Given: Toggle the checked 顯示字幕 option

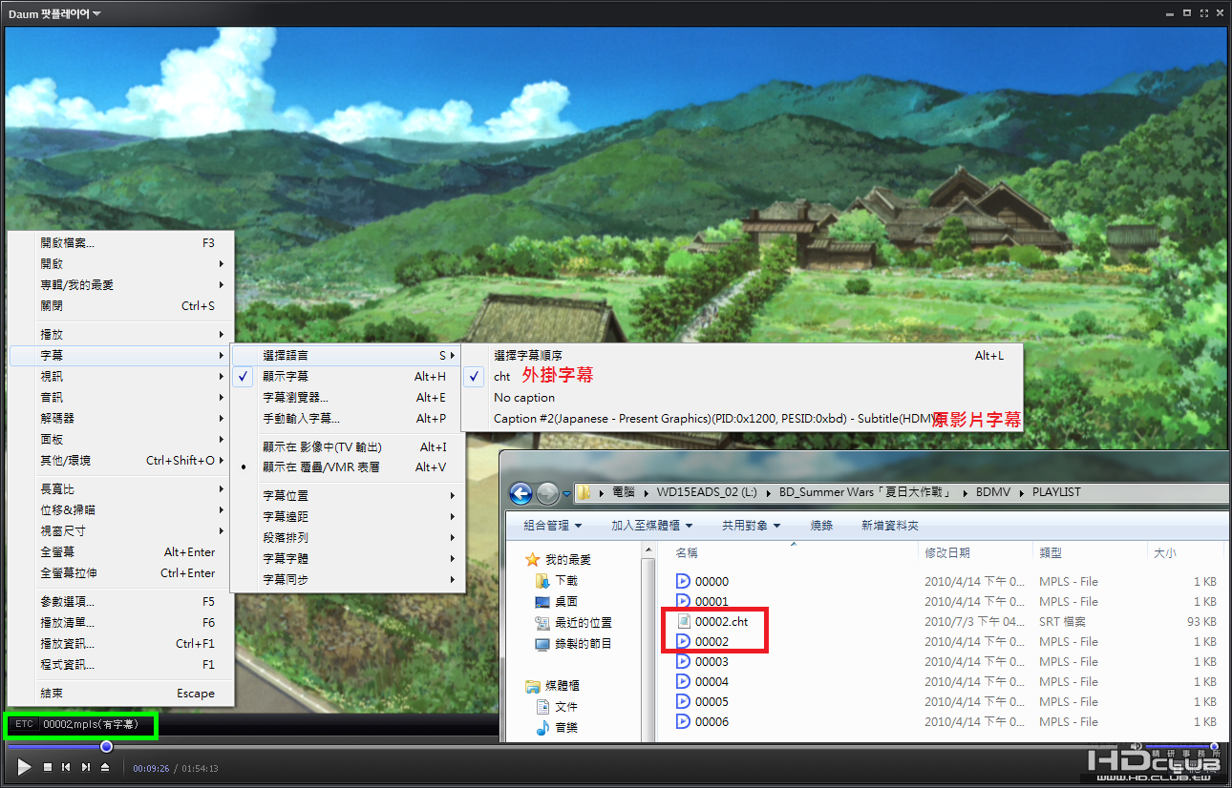Looking at the screenshot, I should click(348, 376).
